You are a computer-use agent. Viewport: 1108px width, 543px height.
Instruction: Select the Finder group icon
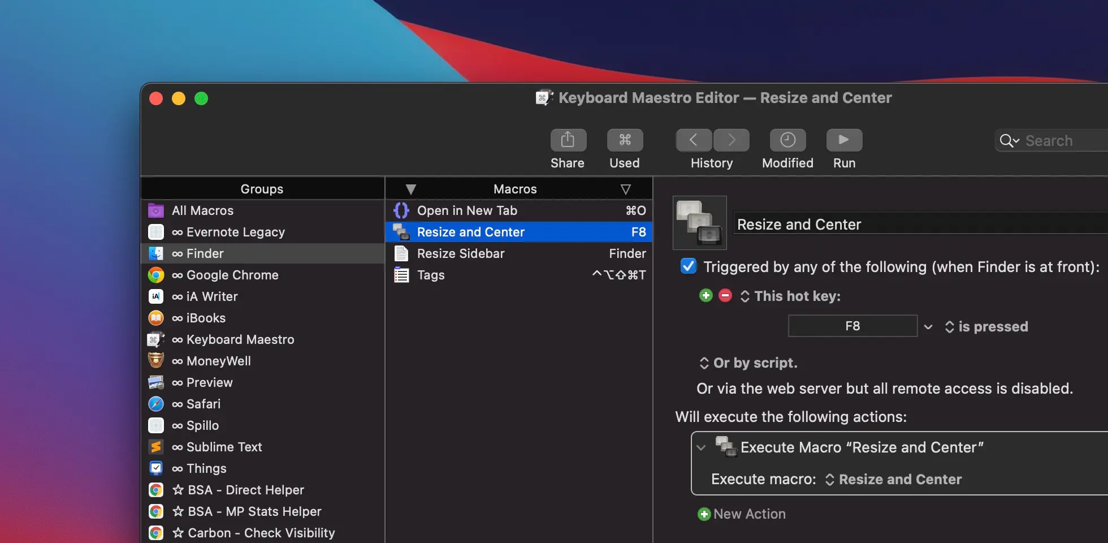(155, 253)
